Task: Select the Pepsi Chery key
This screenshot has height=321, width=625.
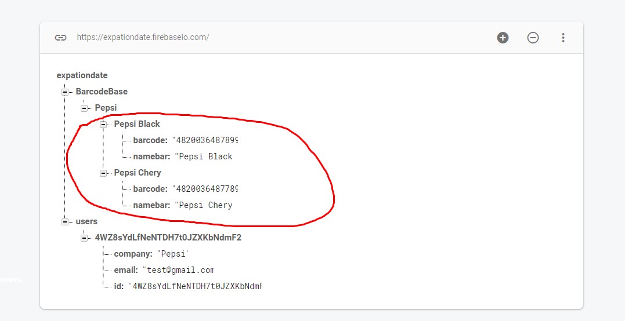Action: pos(138,173)
